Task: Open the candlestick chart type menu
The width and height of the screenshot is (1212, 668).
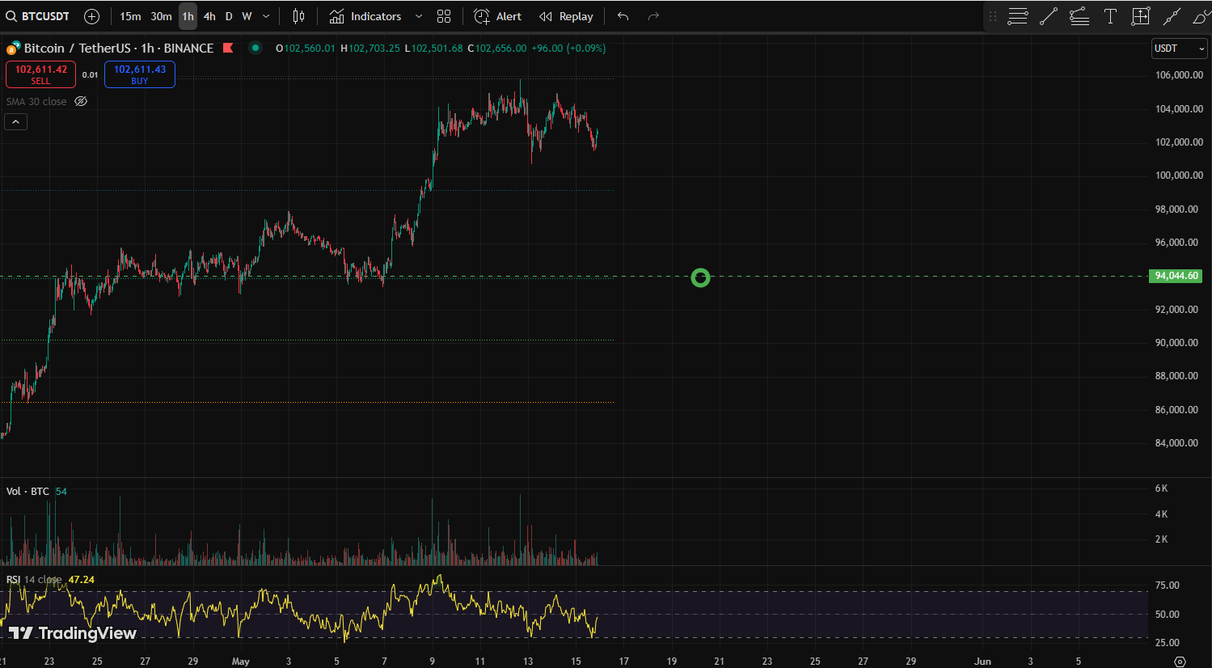Action: [298, 16]
